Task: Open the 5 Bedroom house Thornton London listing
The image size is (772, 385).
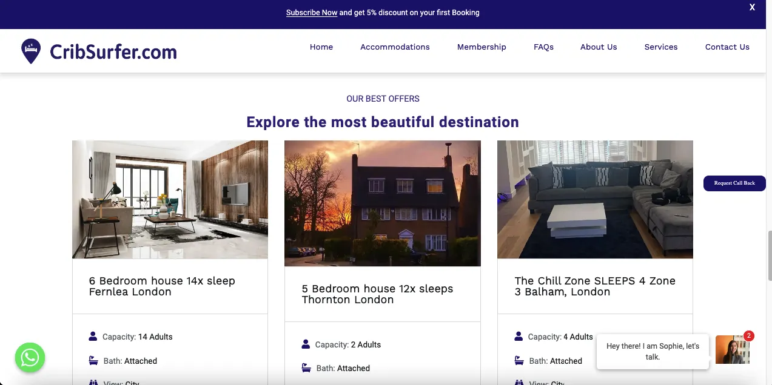Action: [377, 294]
